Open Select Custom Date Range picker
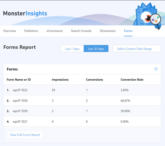Screen dimensions: 165x146 click(137, 49)
